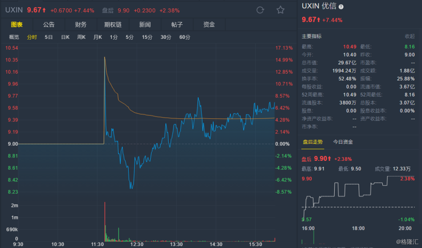Select the 期权链 tab
Image resolution: width=422 pixels, height=248 pixels.
point(113,24)
